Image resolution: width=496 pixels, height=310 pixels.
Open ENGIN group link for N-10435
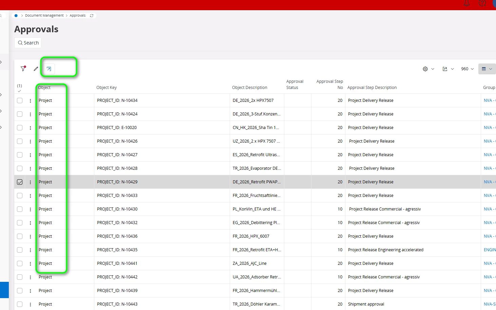point(490,250)
